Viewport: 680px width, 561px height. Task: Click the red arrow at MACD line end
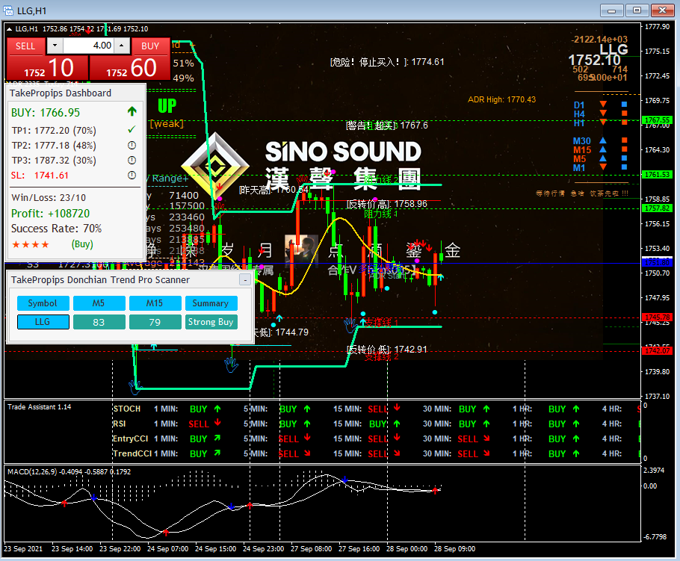435,491
